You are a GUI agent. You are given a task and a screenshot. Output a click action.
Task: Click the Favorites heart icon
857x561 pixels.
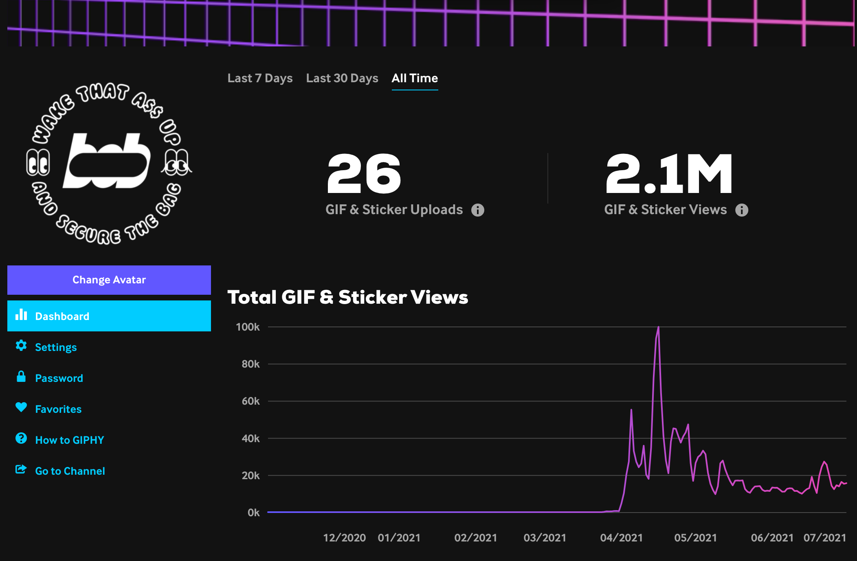pos(21,407)
